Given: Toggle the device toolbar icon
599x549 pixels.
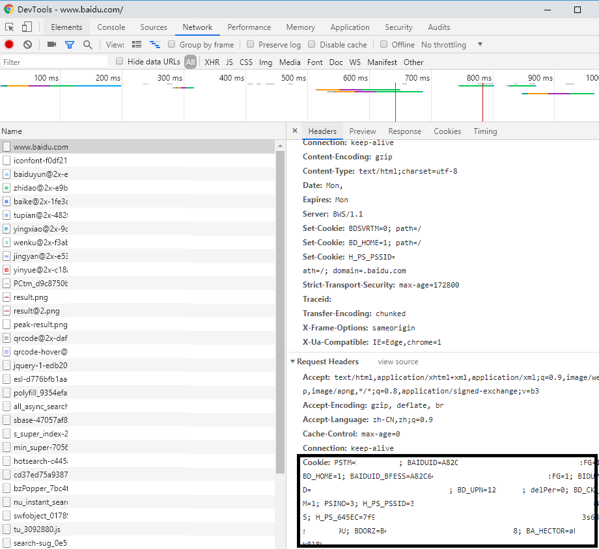Looking at the screenshot, I should (27, 27).
